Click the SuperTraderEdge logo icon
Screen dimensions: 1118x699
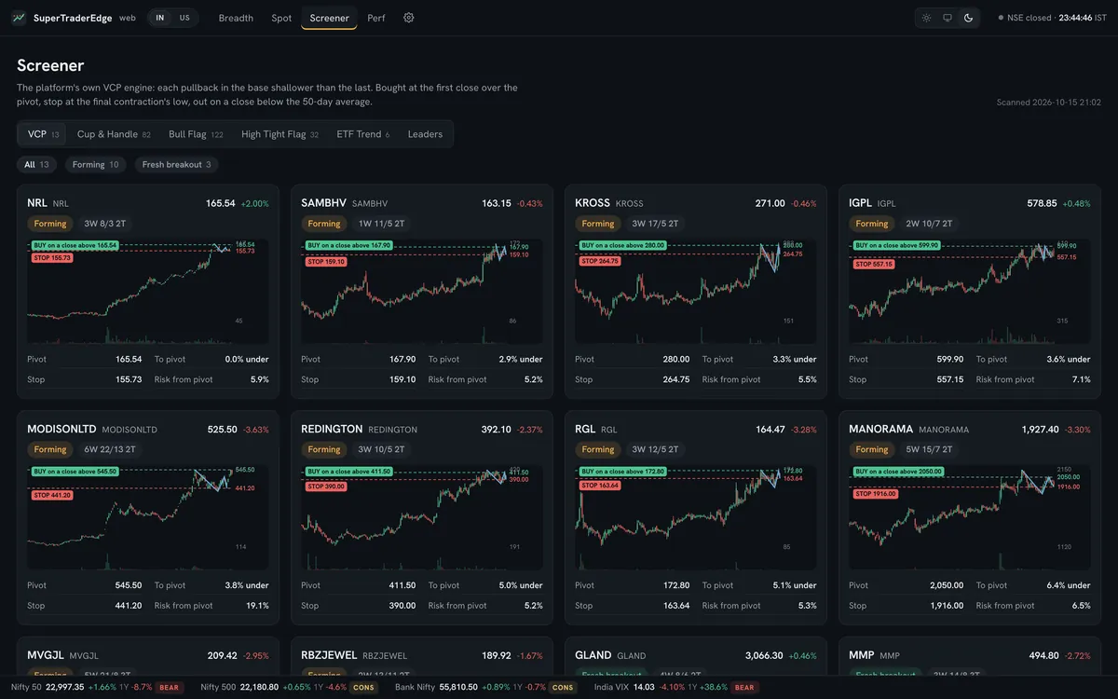coord(18,18)
